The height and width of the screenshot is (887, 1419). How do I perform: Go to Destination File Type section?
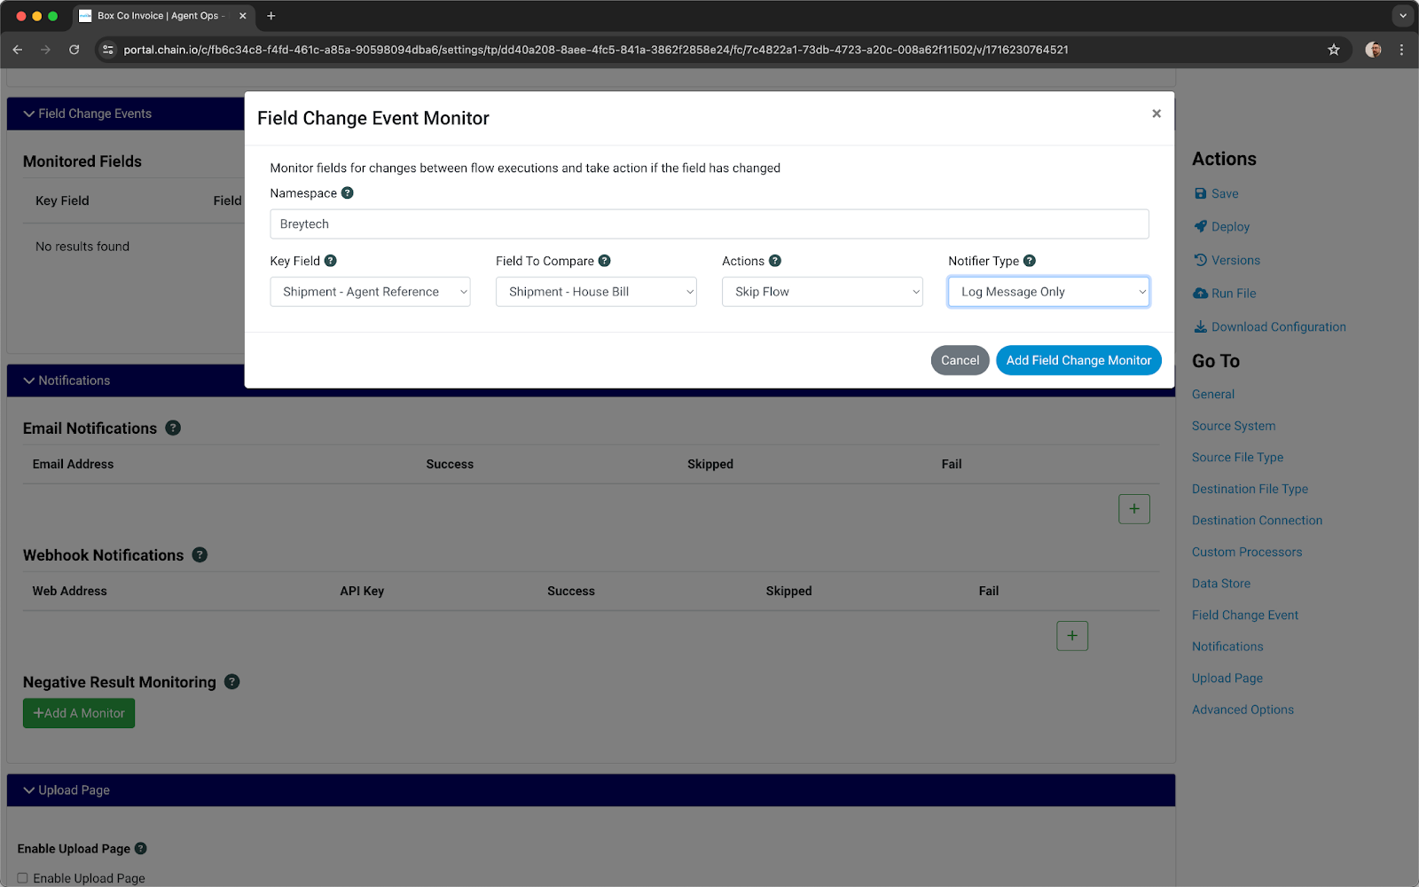pyautogui.click(x=1250, y=489)
